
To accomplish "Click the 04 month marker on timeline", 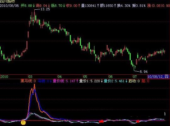I will tap(59, 77).
